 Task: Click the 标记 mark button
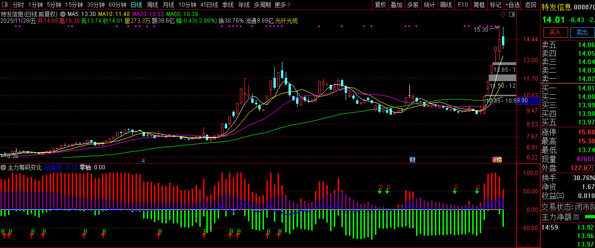click(495, 5)
